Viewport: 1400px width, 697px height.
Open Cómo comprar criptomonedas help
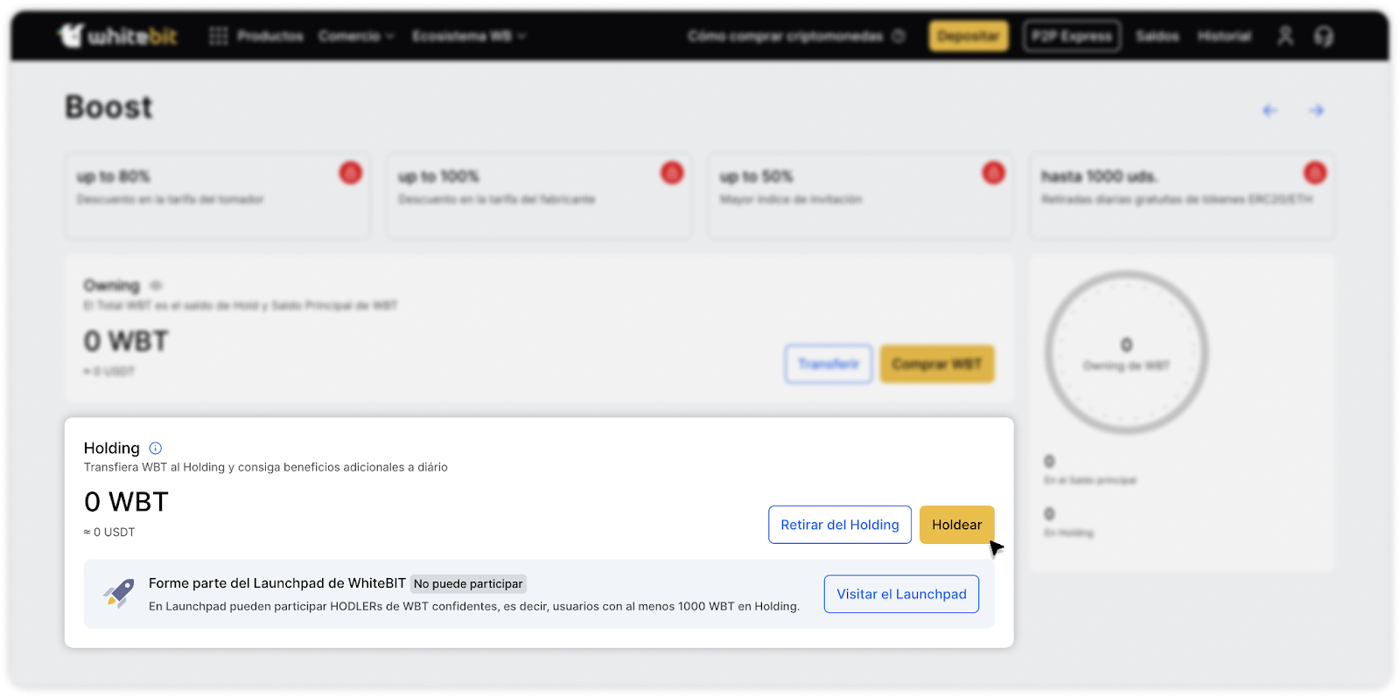796,36
